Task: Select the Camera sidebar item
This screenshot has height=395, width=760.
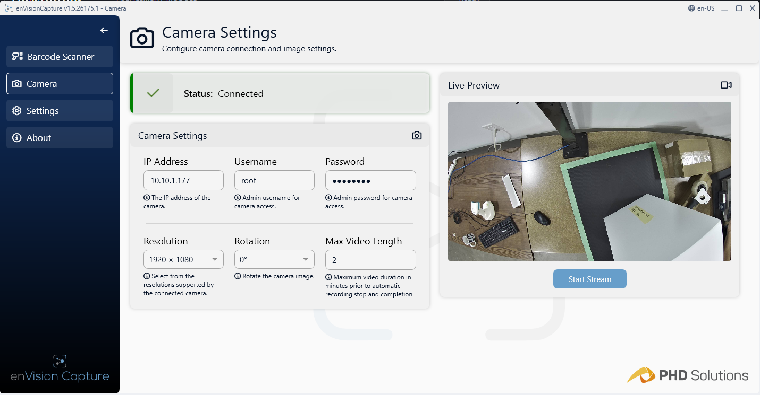Action: coord(60,84)
